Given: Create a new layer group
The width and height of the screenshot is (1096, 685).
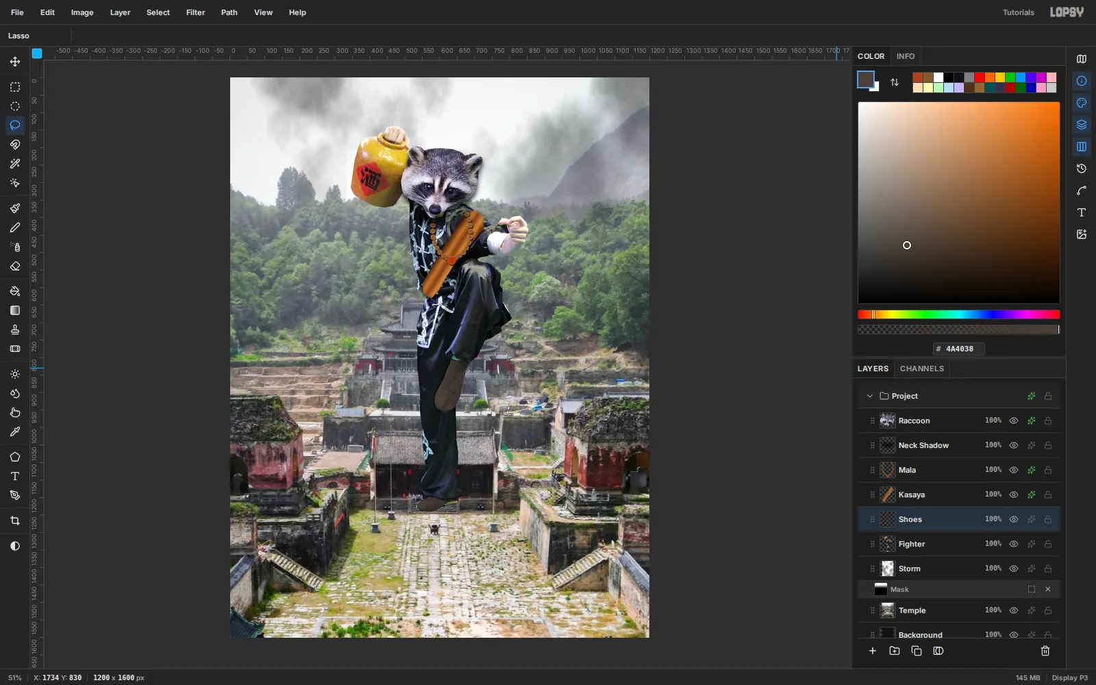Looking at the screenshot, I should pos(895,651).
